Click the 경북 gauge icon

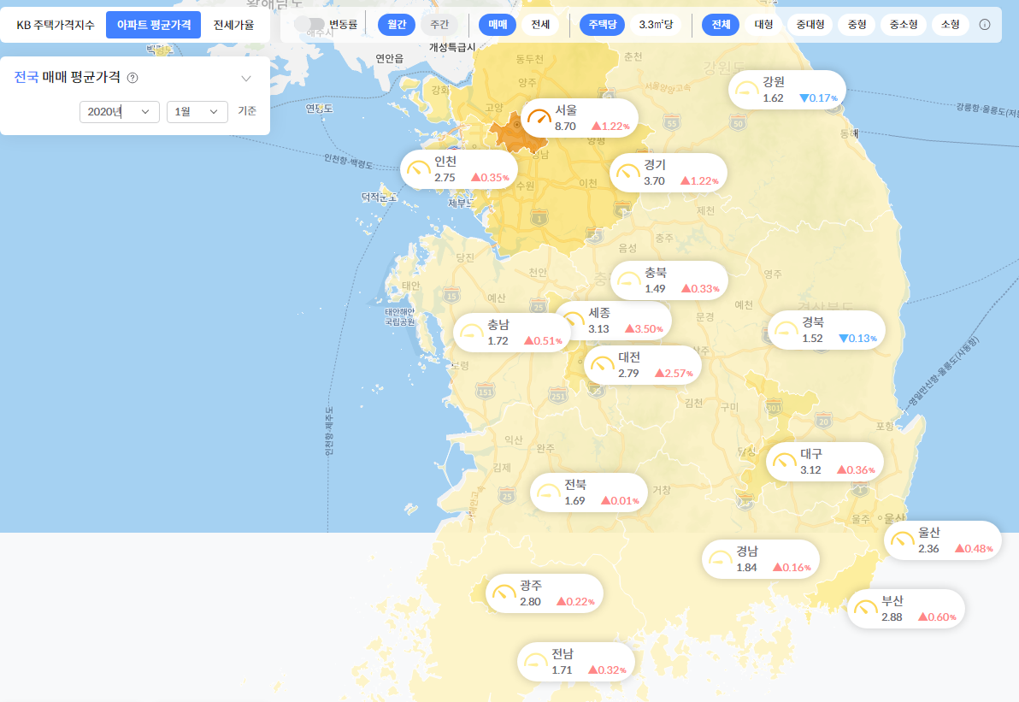786,329
